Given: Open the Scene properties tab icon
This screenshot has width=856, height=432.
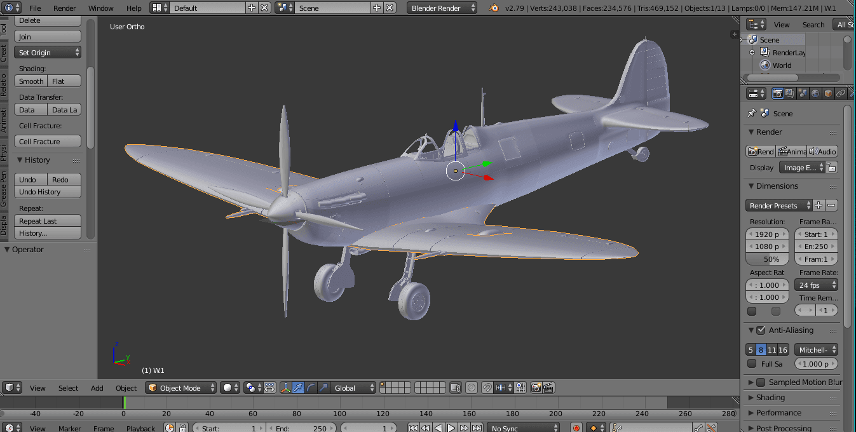Looking at the screenshot, I should coord(803,93).
